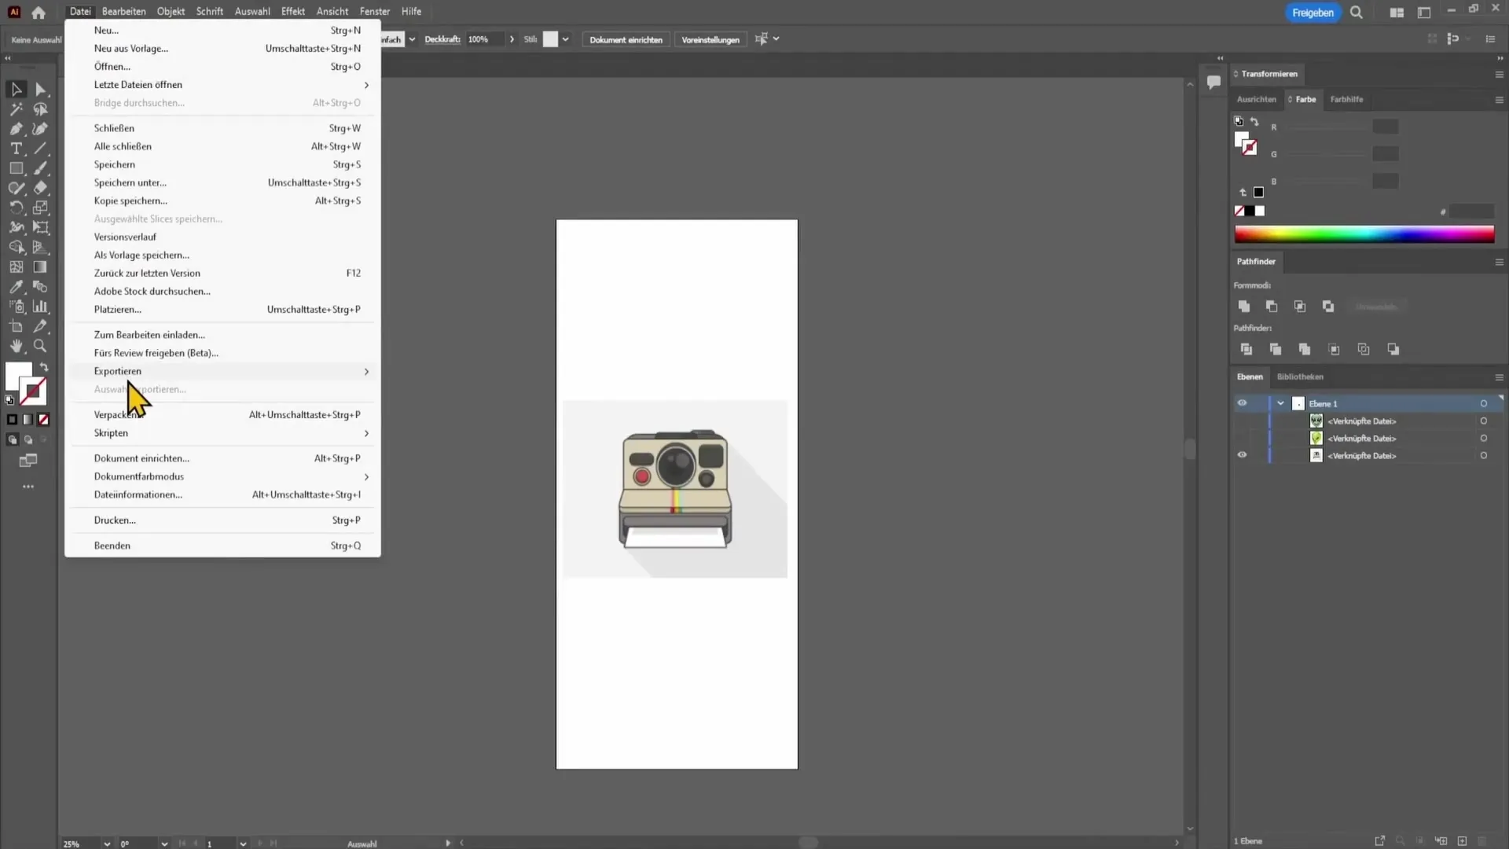The image size is (1509, 849).
Task: Select the Shape Builder tool
Action: (x=16, y=247)
